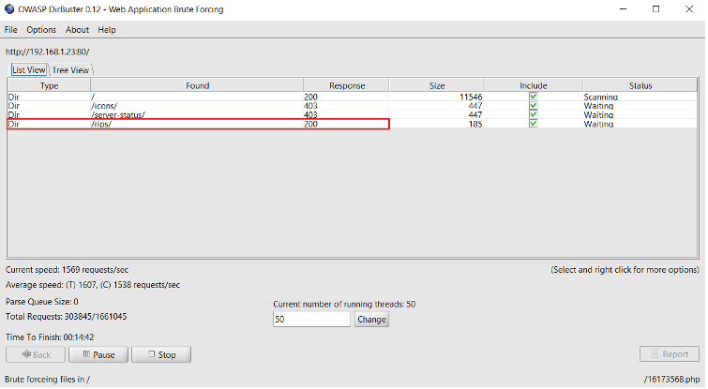Uncheck Include for the root / directory

tap(533, 97)
